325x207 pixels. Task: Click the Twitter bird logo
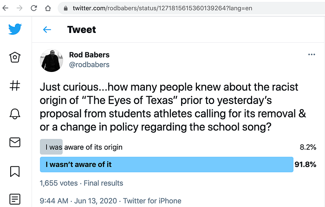[x=15, y=29]
